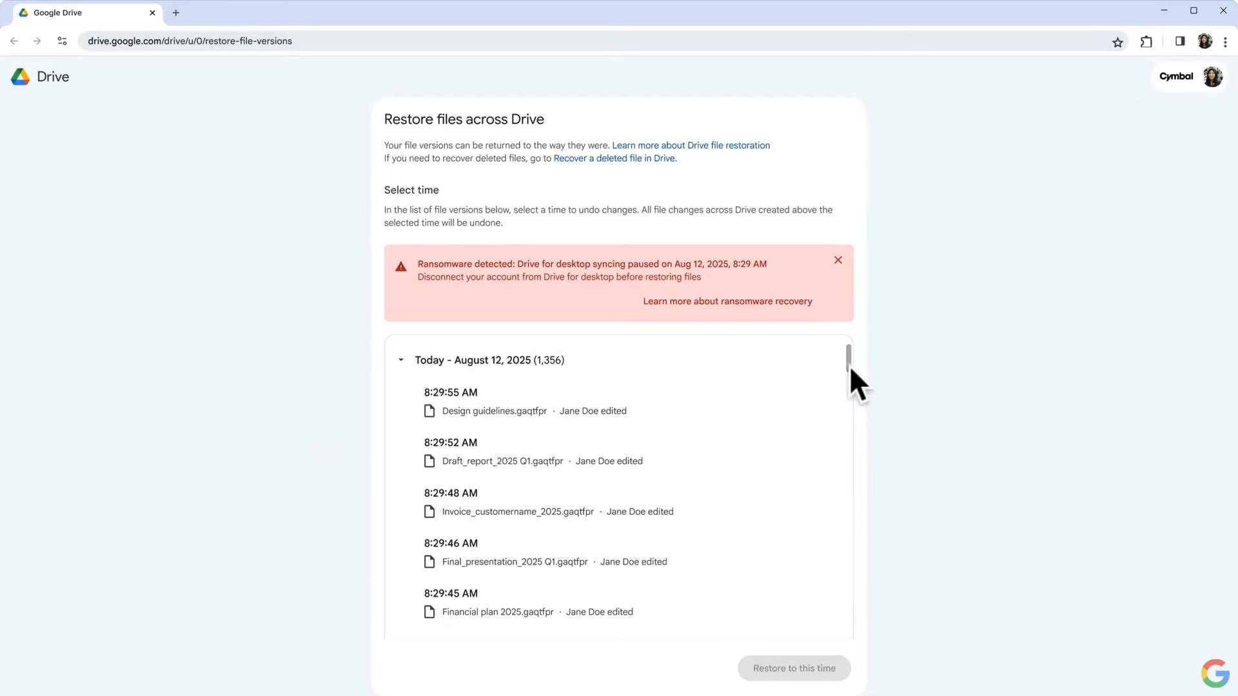Bookmark this page with star icon
This screenshot has height=696, width=1238.
click(x=1117, y=42)
